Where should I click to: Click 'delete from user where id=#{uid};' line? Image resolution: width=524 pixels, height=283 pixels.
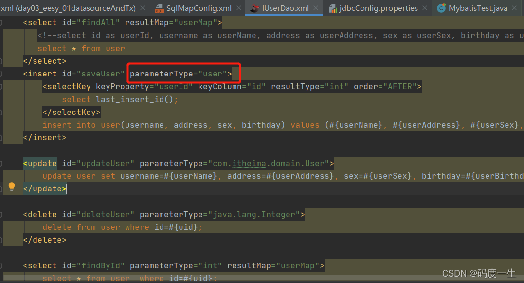click(122, 227)
